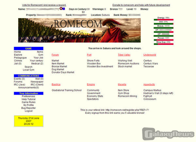The height and width of the screenshot is (142, 196).
Task: Open the Tiber Valley heading link
Action: (x=124, y=55)
